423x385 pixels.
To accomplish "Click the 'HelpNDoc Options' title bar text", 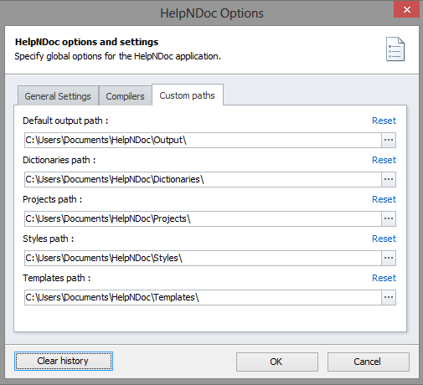I will (x=212, y=13).
